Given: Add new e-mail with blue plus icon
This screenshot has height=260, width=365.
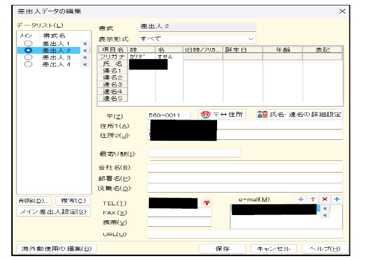Looking at the screenshot, I should [x=337, y=199].
